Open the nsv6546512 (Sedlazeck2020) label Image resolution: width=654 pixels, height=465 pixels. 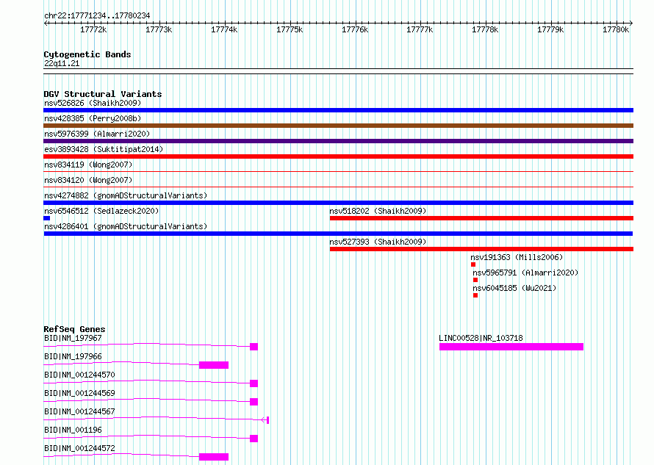point(101,211)
